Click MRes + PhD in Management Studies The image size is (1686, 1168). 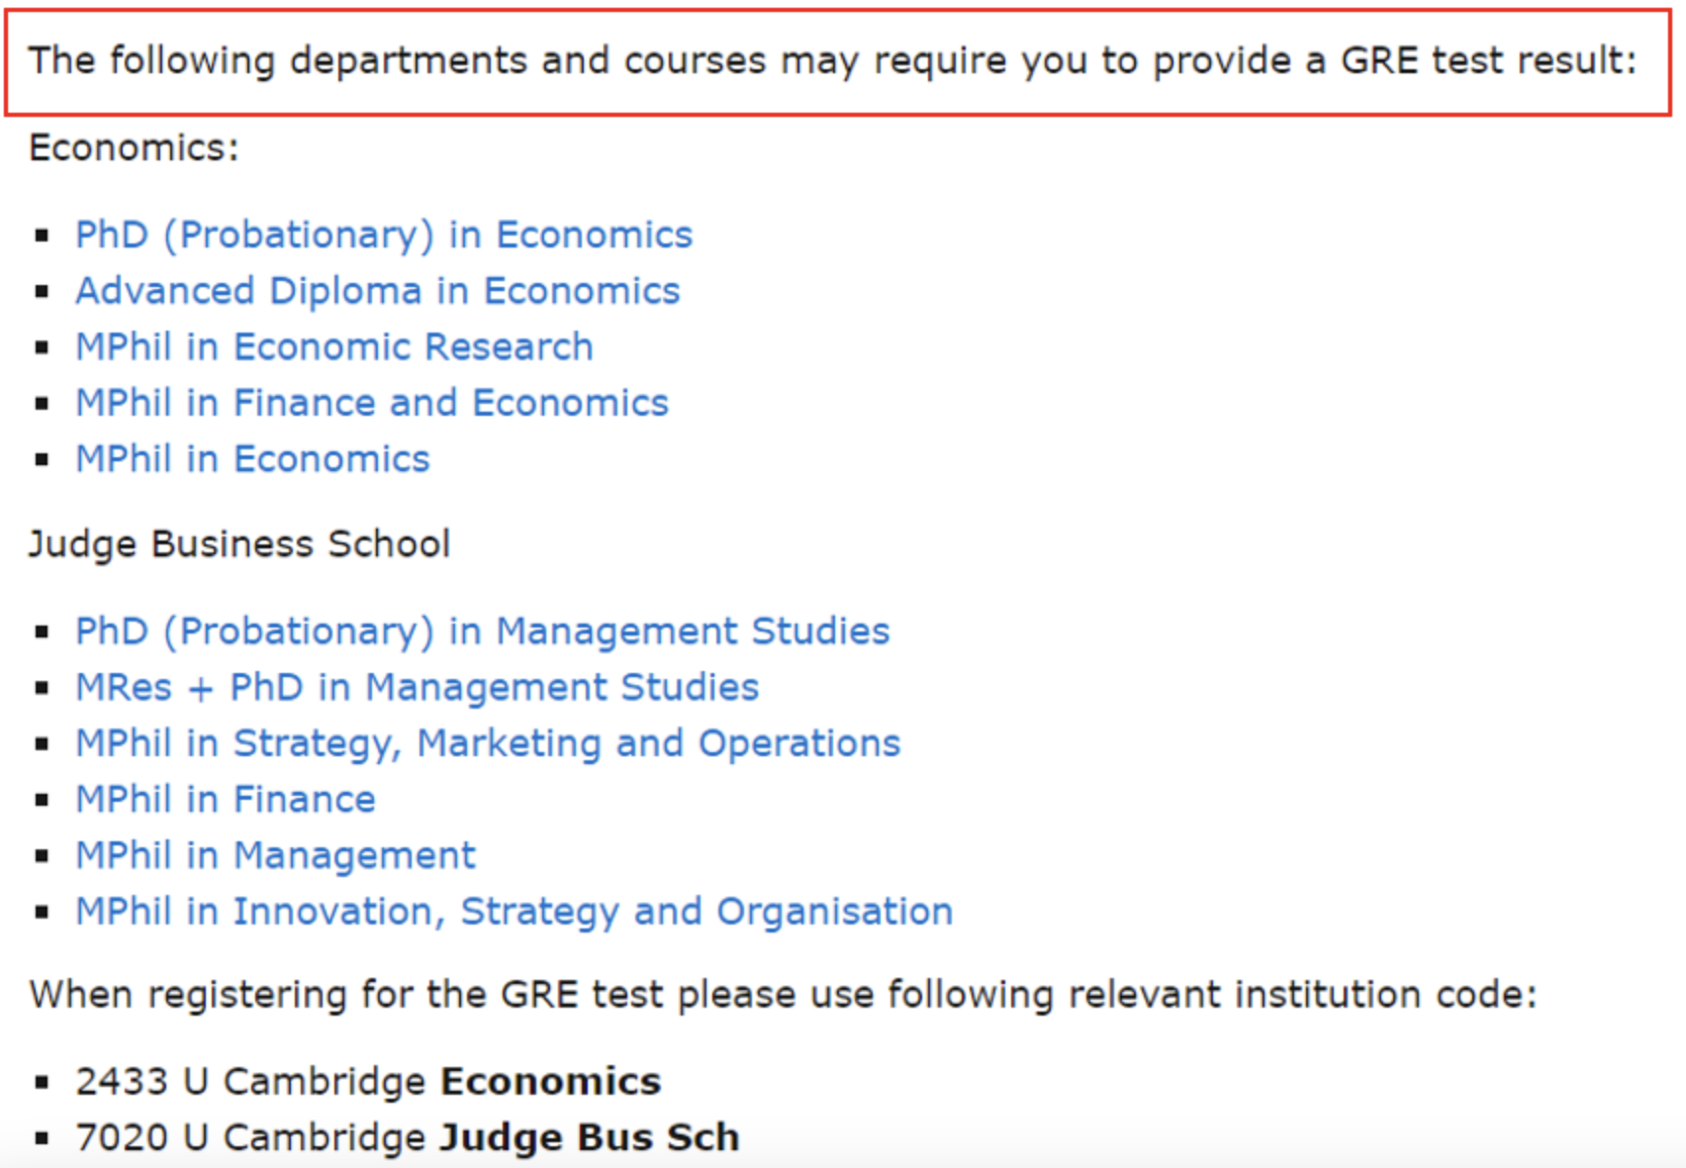418,688
